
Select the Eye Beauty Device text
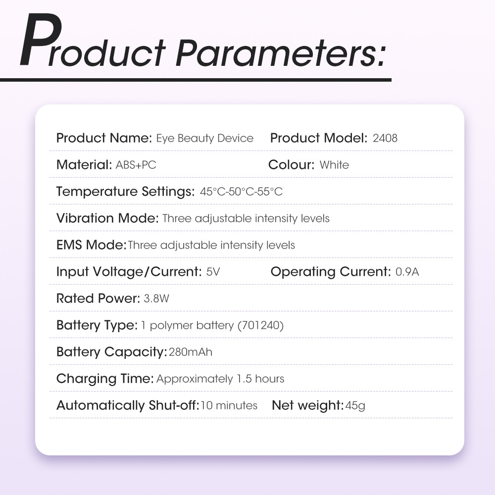click(205, 139)
